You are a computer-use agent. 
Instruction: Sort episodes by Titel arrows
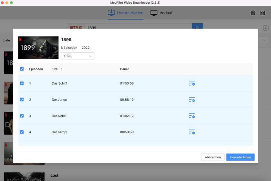(x=61, y=69)
